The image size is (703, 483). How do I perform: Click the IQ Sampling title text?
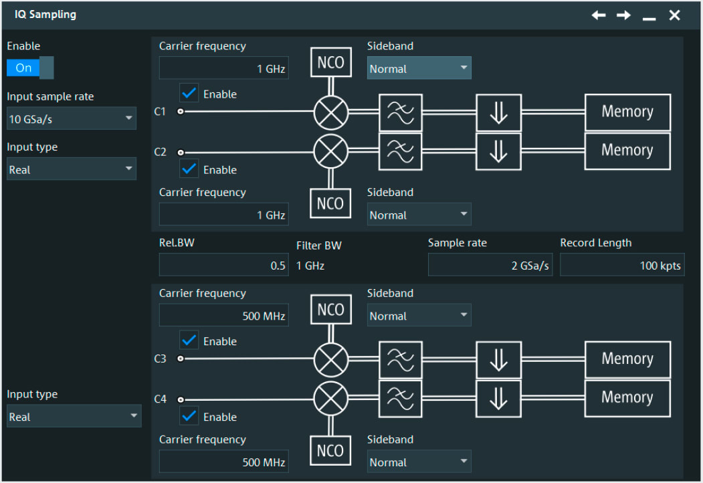click(45, 15)
